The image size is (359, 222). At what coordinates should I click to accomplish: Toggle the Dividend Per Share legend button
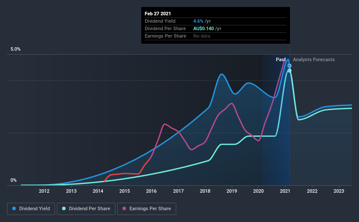[86, 209]
